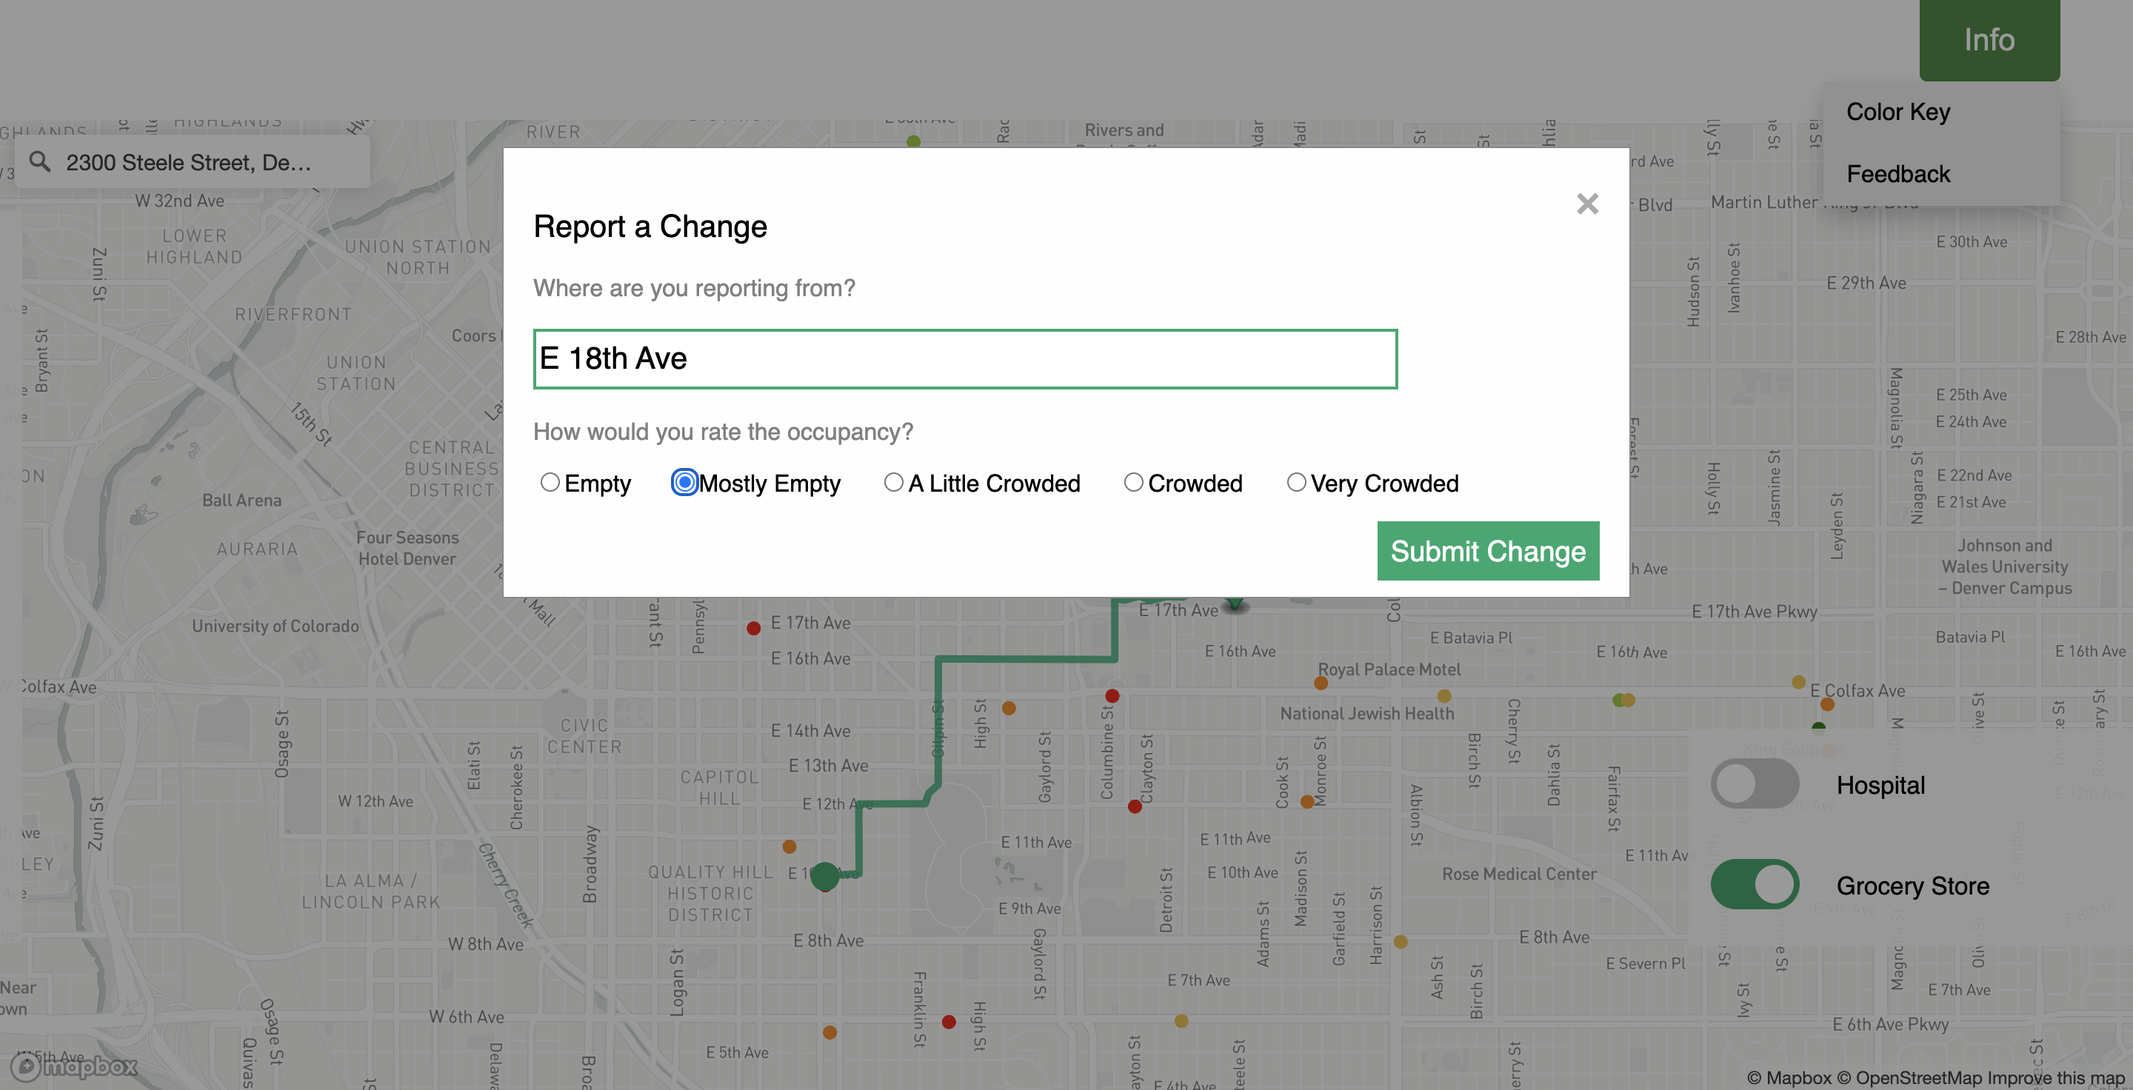Select the Crowded radio button

pyautogui.click(x=1132, y=483)
